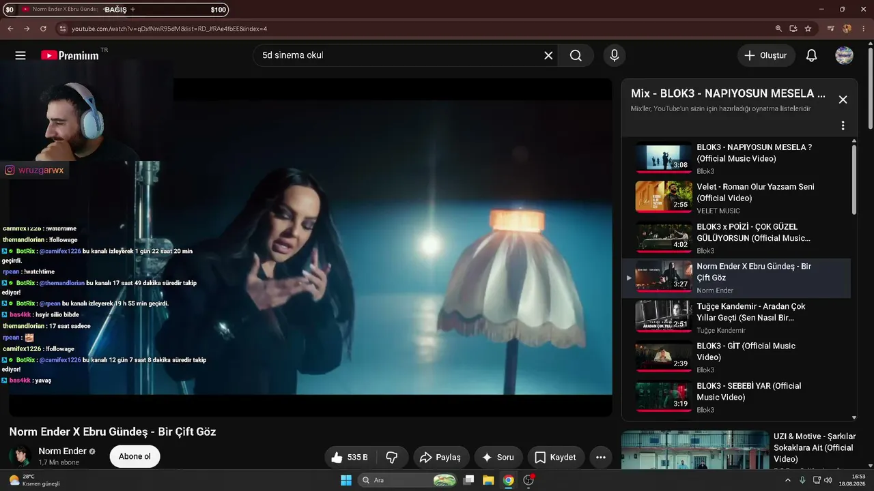Image resolution: width=874 pixels, height=491 pixels.
Task: View site information icon in address bar
Action: point(62,29)
